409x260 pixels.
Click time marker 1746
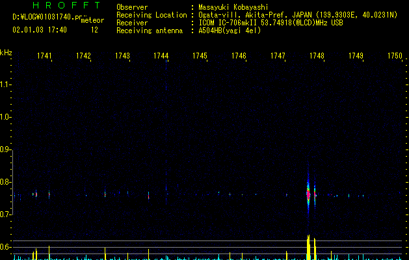click(239, 56)
